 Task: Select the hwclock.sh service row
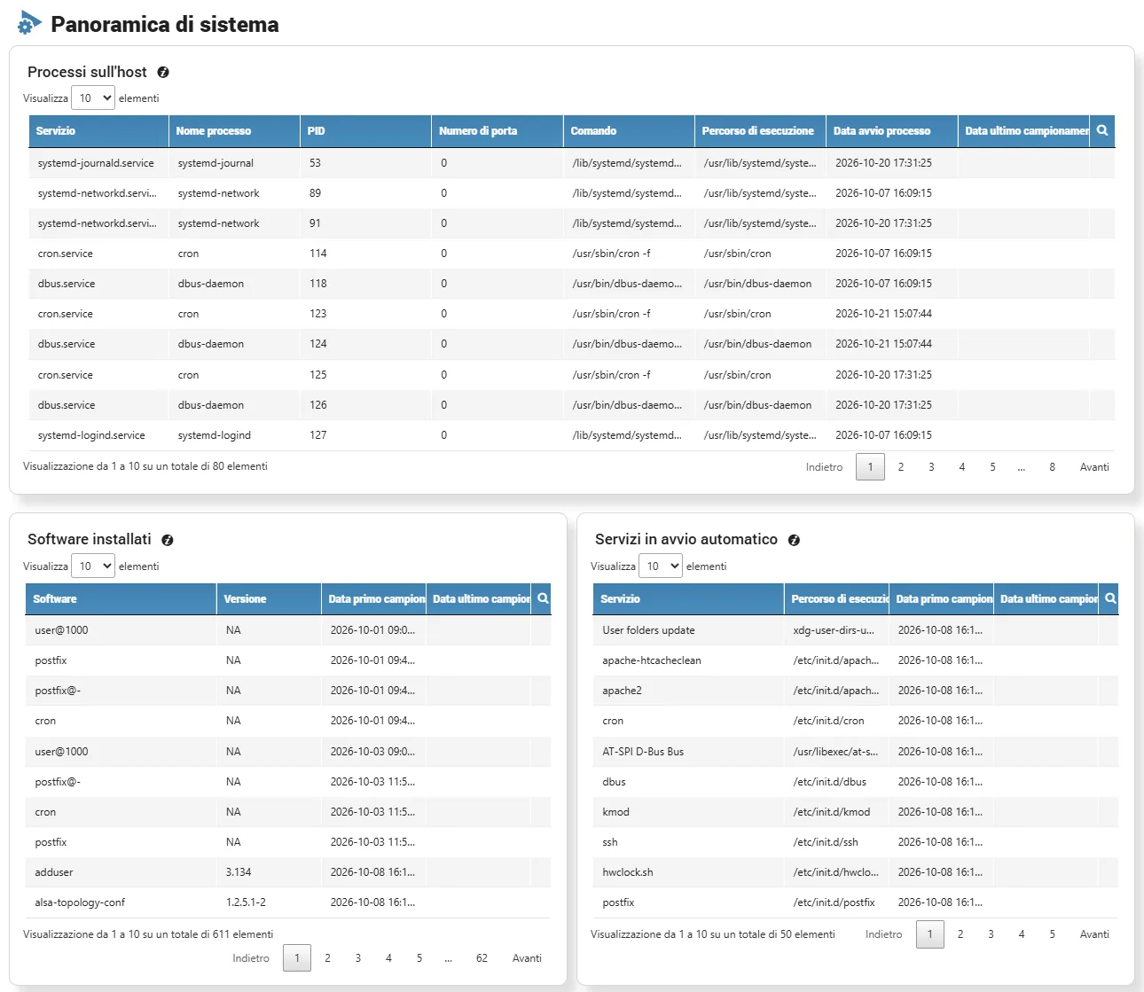[x=856, y=872]
